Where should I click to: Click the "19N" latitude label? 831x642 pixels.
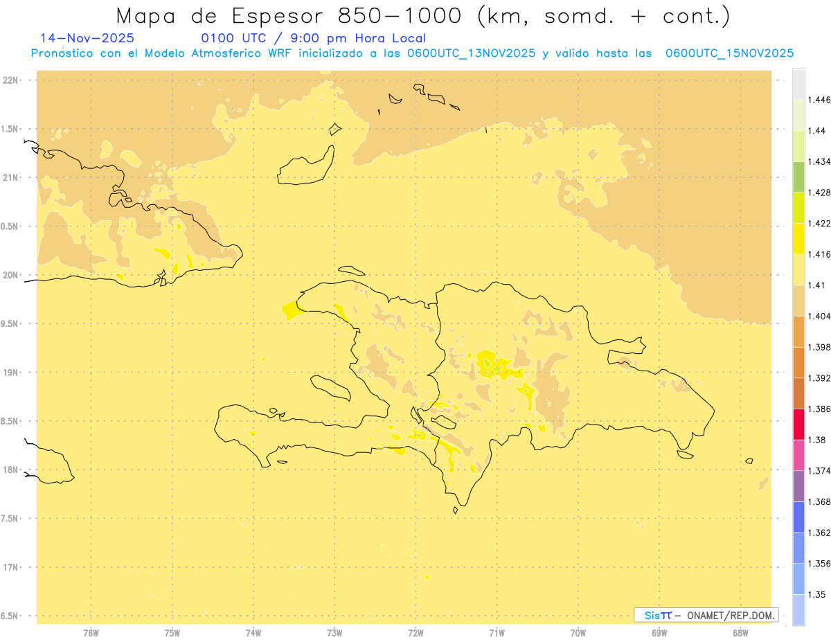[10, 372]
